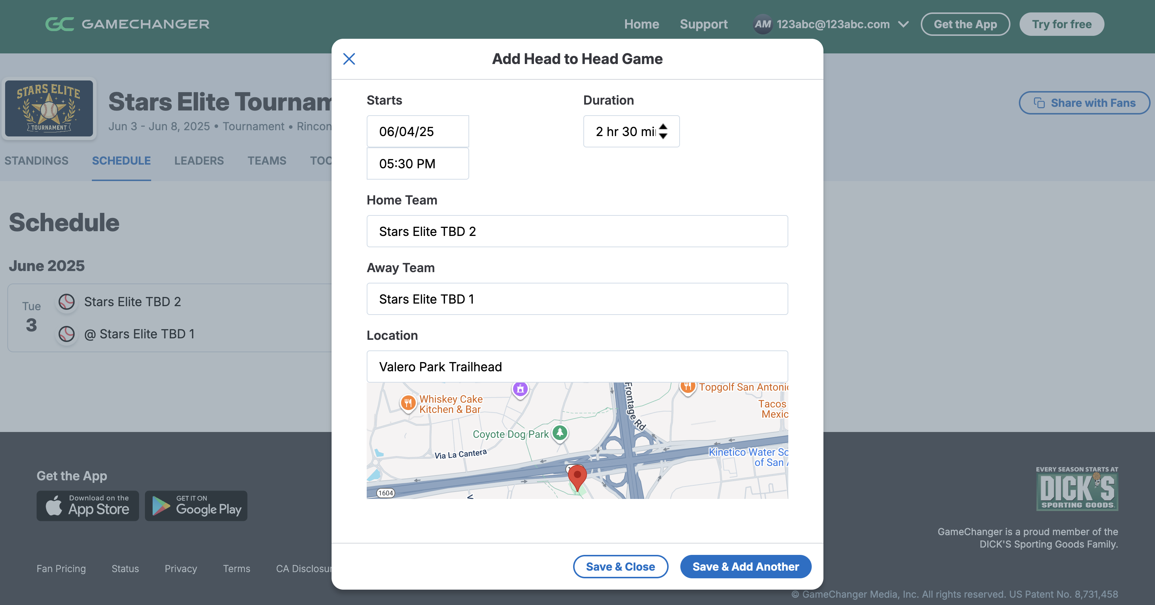Expand the account email dropdown chevron
Image resolution: width=1155 pixels, height=605 pixels.
click(904, 24)
